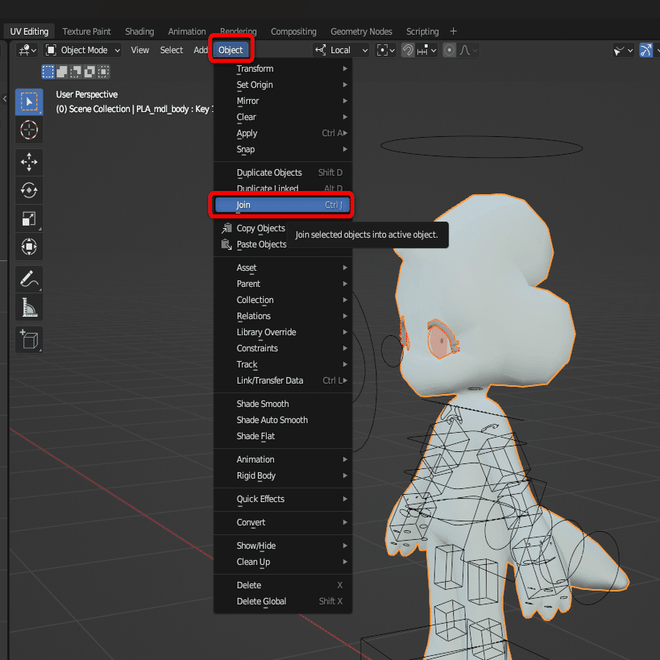Toggle the snapping magnet button
This screenshot has width=660, height=660.
click(x=408, y=51)
